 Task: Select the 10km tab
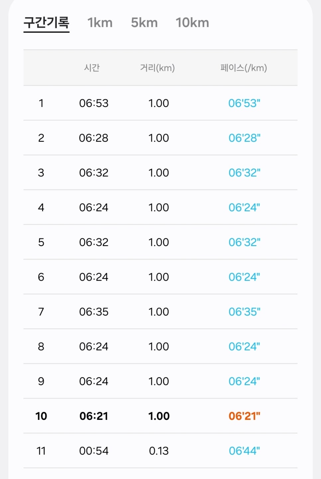pos(192,23)
